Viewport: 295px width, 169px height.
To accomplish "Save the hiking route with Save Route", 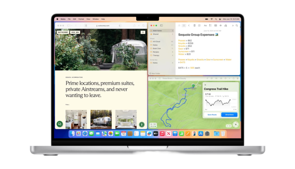I will point(212,115).
